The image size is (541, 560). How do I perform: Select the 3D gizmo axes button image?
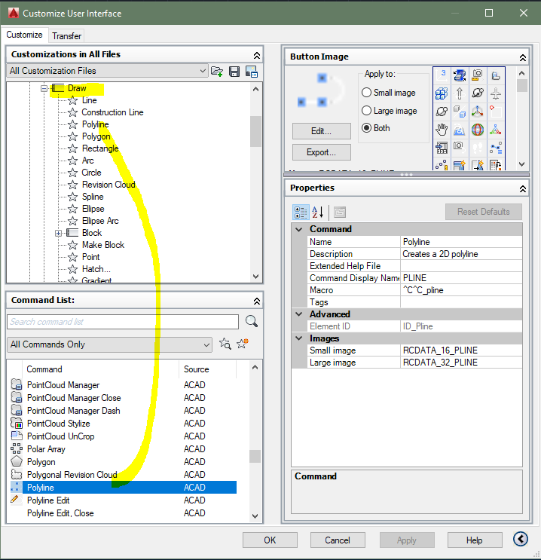pyautogui.click(x=478, y=112)
